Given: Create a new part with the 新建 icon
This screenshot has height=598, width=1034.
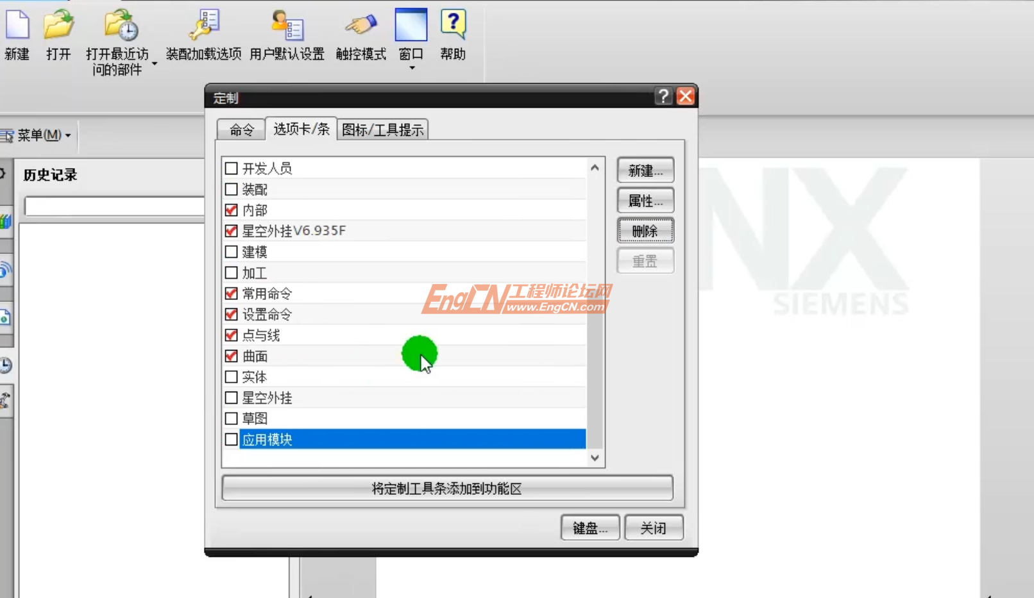Looking at the screenshot, I should (17, 26).
